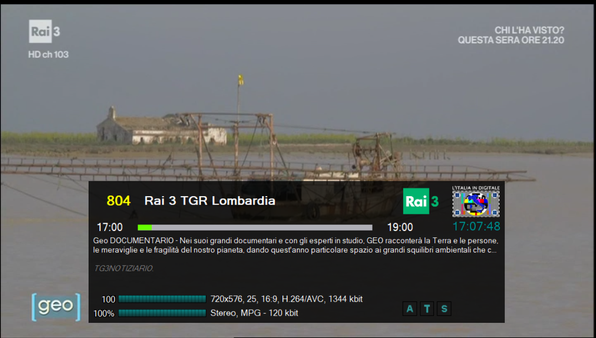Click the L'Italia in Digitale test-pattern icon
This screenshot has width=596, height=338.
pos(476,202)
